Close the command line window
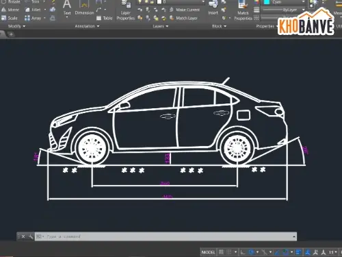 pos(23,236)
